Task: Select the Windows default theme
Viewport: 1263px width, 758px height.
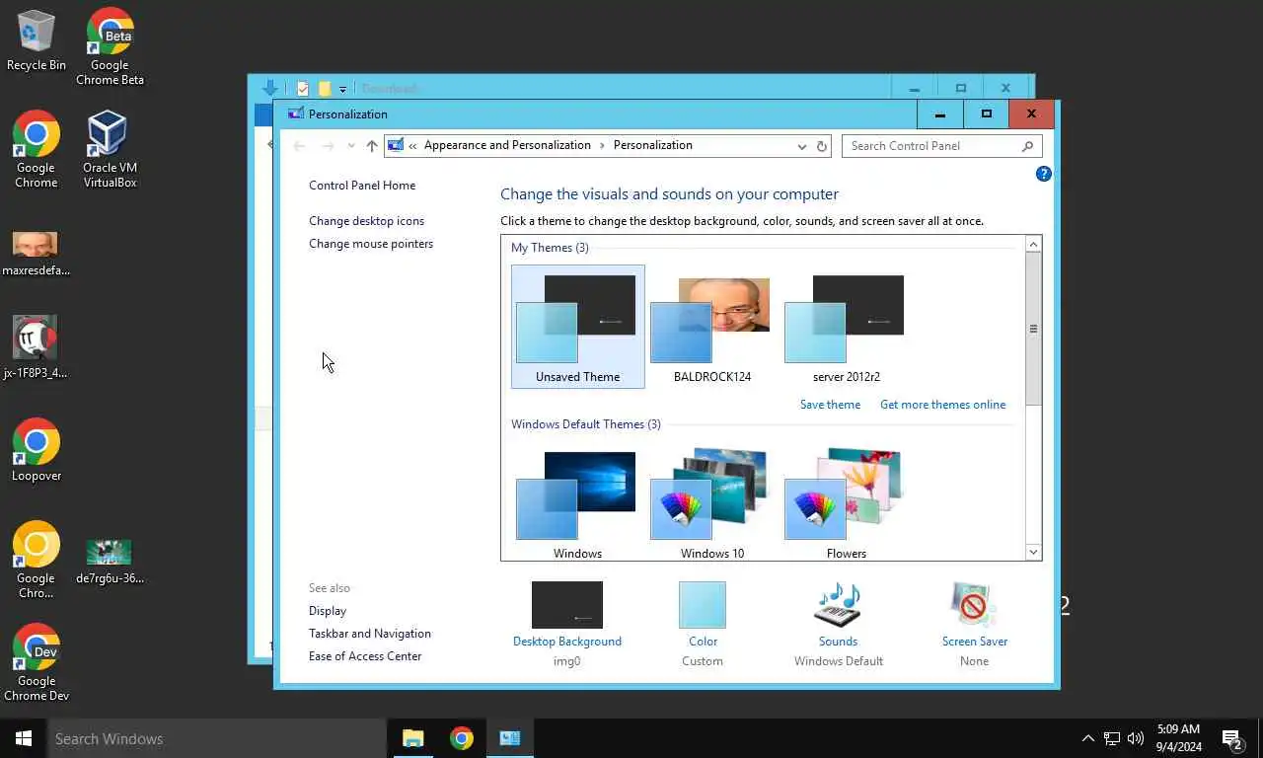Action: [x=578, y=503]
